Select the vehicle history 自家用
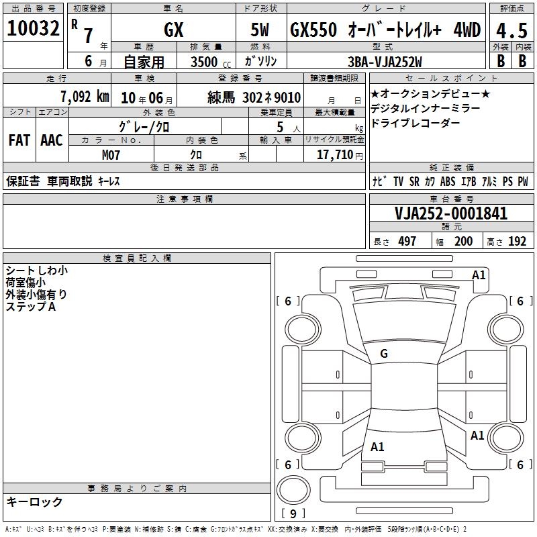Viewport: 537px width, 537px height. tap(144, 62)
